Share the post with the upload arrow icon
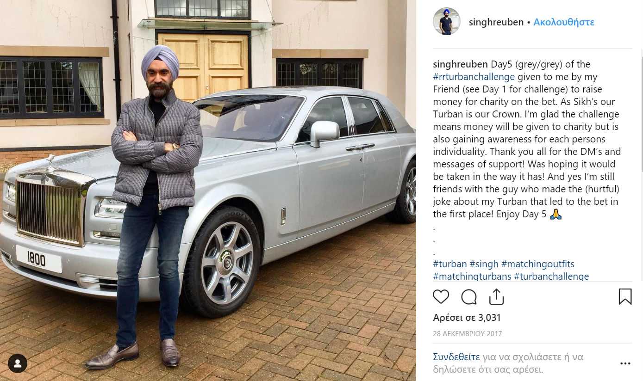 click(496, 296)
